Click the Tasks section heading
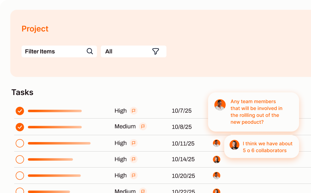This screenshot has height=193, width=311. click(x=22, y=92)
